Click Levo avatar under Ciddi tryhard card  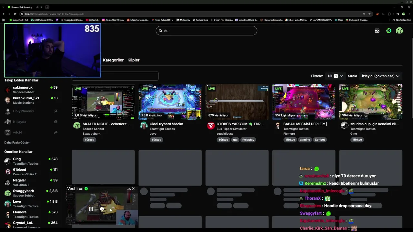coord(144,126)
